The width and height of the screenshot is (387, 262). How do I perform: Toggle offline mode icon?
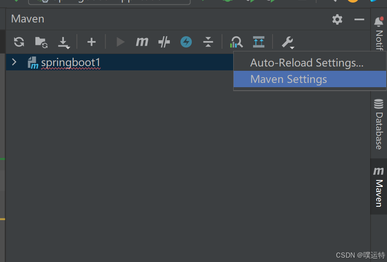[164, 42]
